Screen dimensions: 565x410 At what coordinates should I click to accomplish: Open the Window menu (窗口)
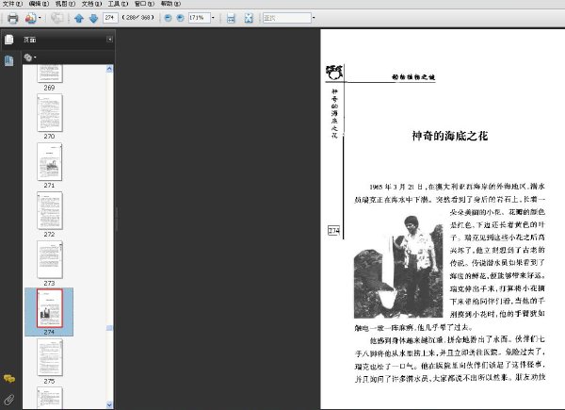[x=144, y=4]
